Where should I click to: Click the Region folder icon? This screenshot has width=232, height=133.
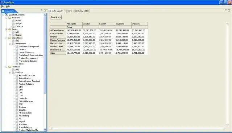pos(10,29)
